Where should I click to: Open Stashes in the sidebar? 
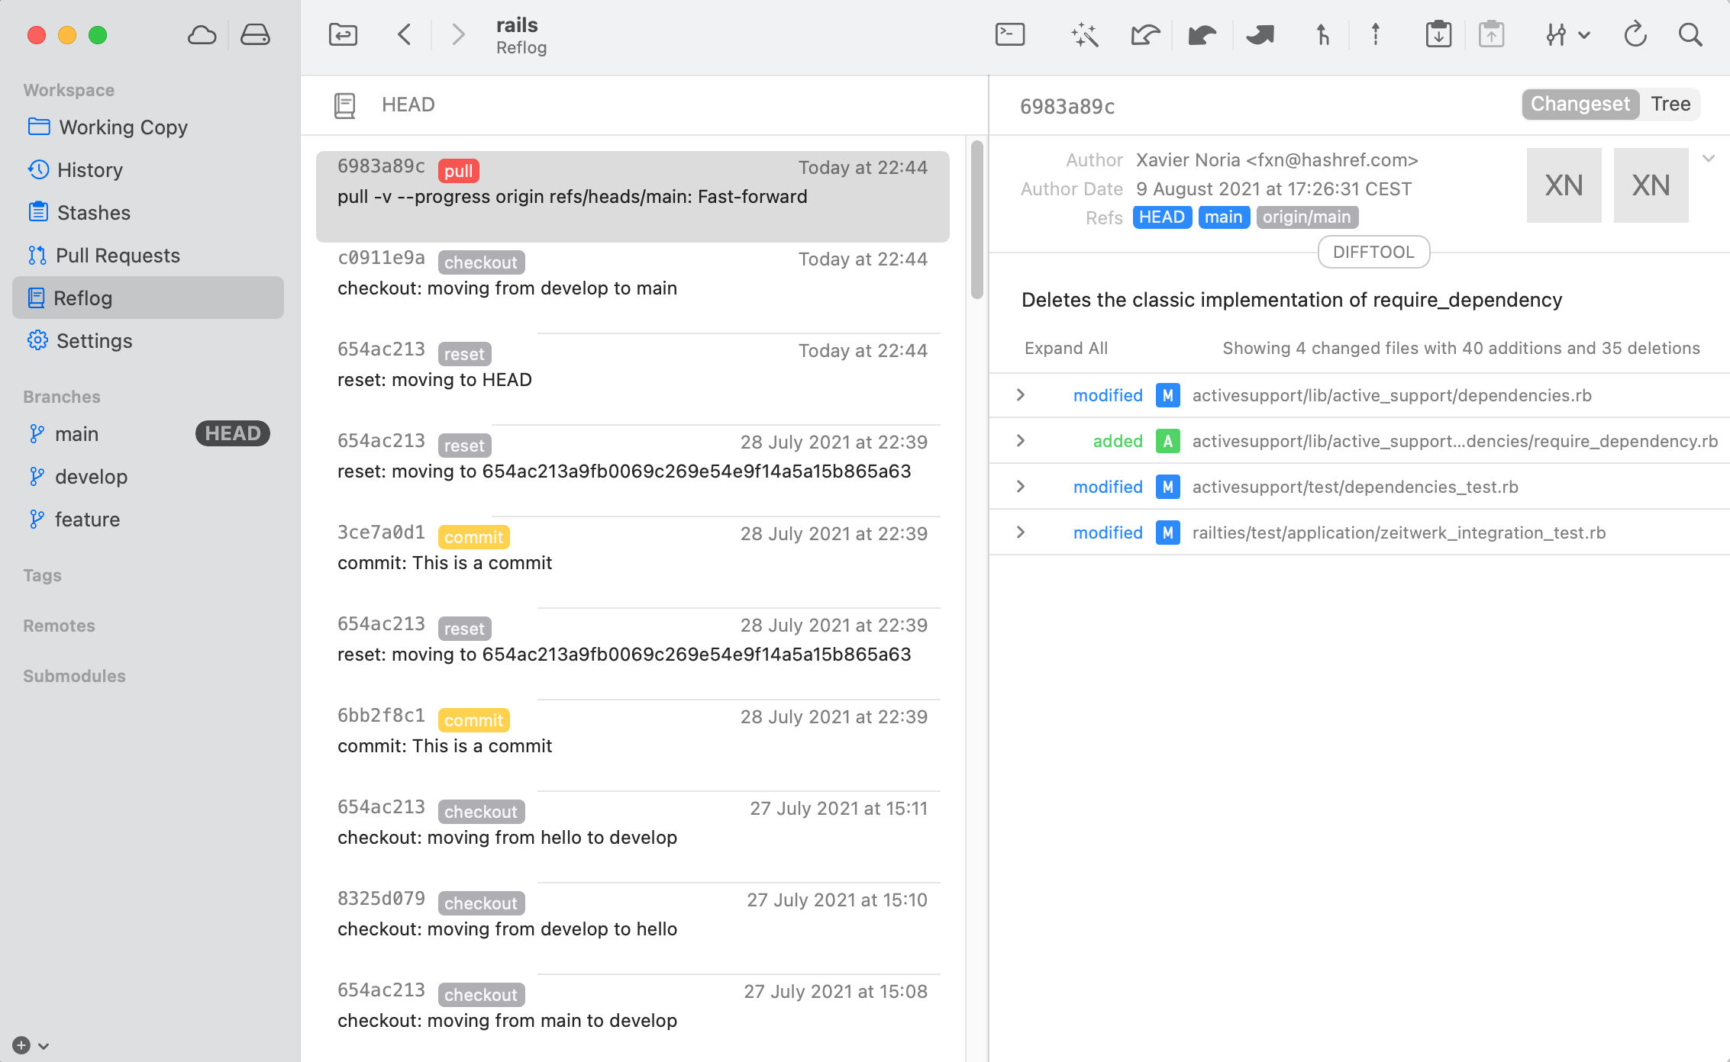coord(93,213)
